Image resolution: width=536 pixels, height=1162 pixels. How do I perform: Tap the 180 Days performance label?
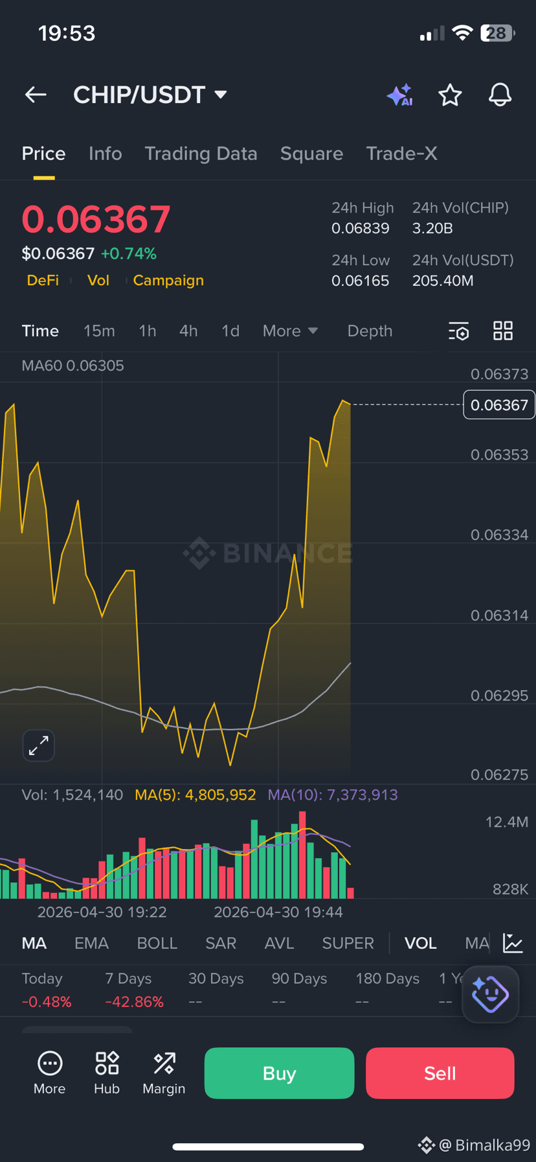[387, 979]
